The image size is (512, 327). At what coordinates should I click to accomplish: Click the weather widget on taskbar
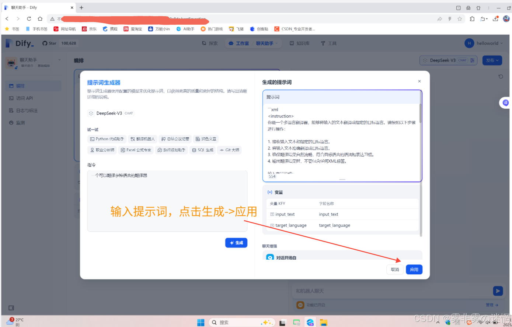pyautogui.click(x=15, y=322)
